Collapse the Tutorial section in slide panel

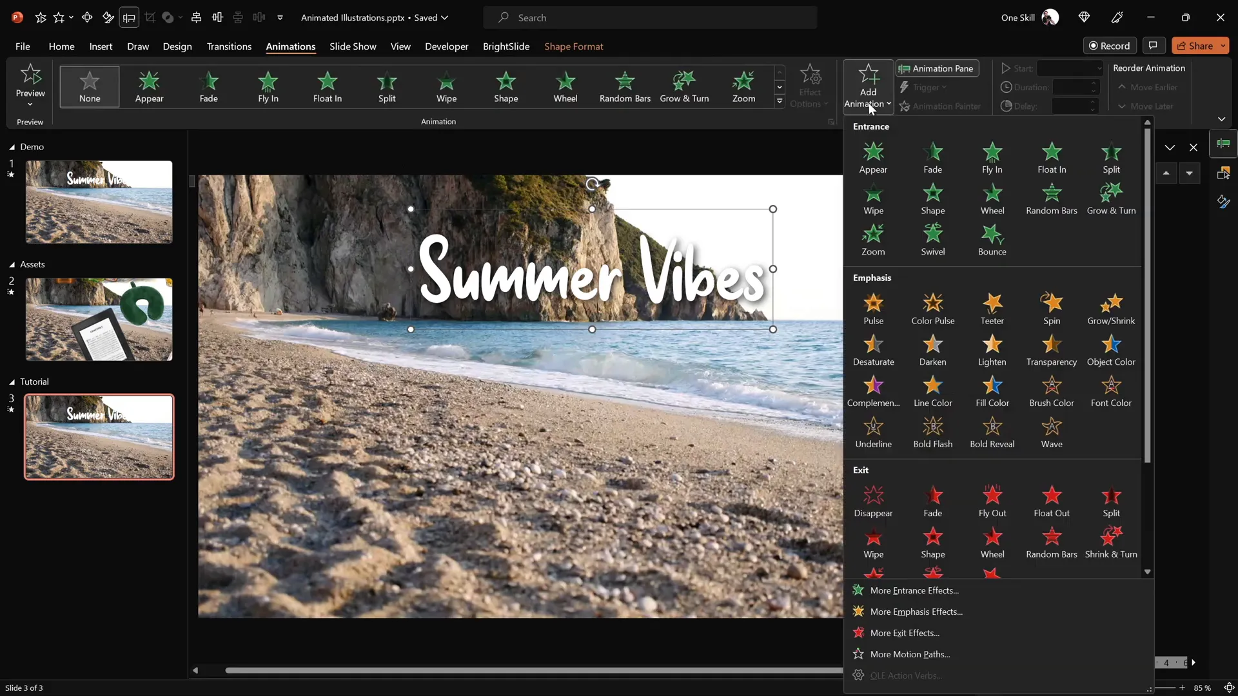(12, 382)
